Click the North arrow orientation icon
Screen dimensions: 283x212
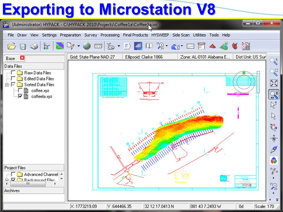[274, 138]
